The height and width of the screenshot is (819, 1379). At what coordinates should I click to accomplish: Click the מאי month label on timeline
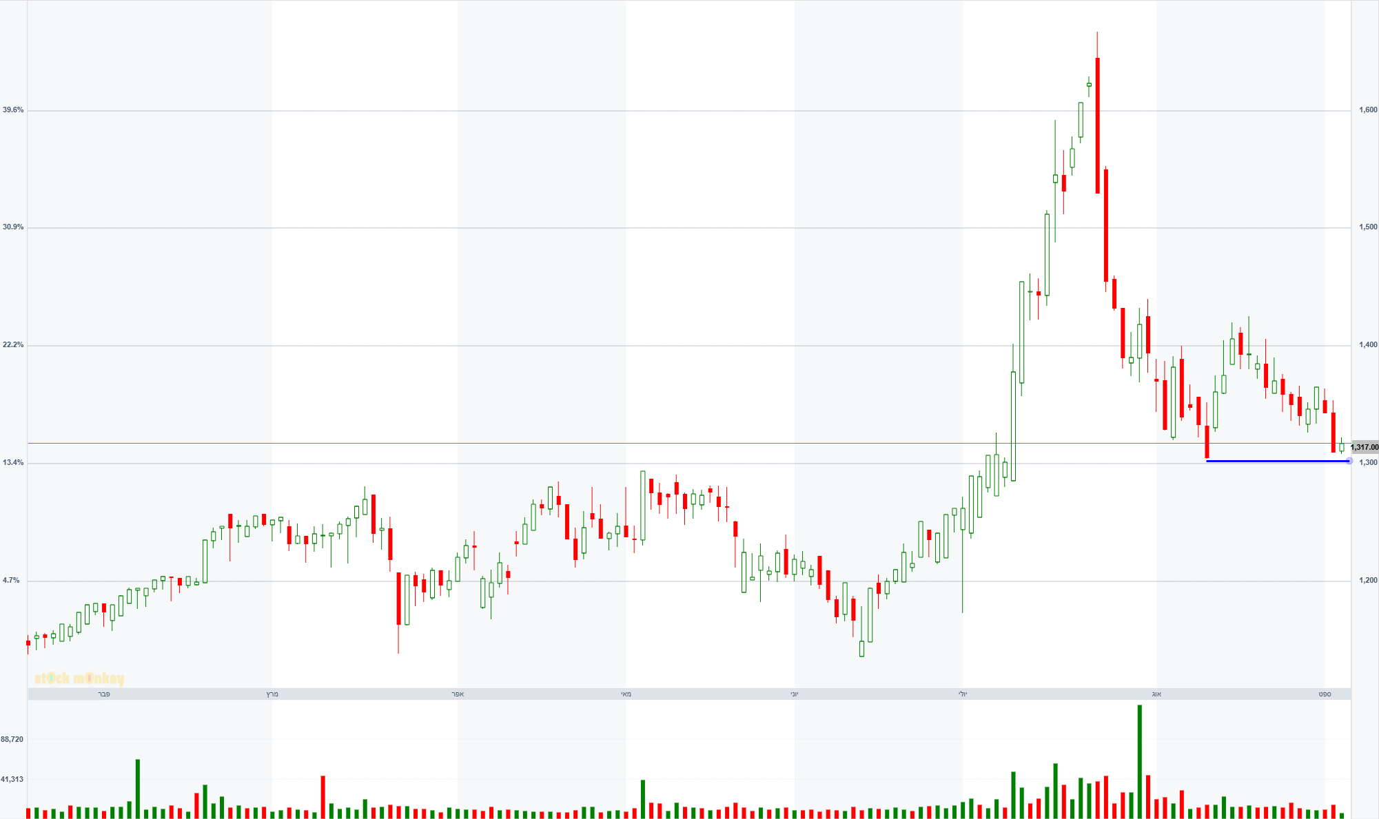(626, 694)
